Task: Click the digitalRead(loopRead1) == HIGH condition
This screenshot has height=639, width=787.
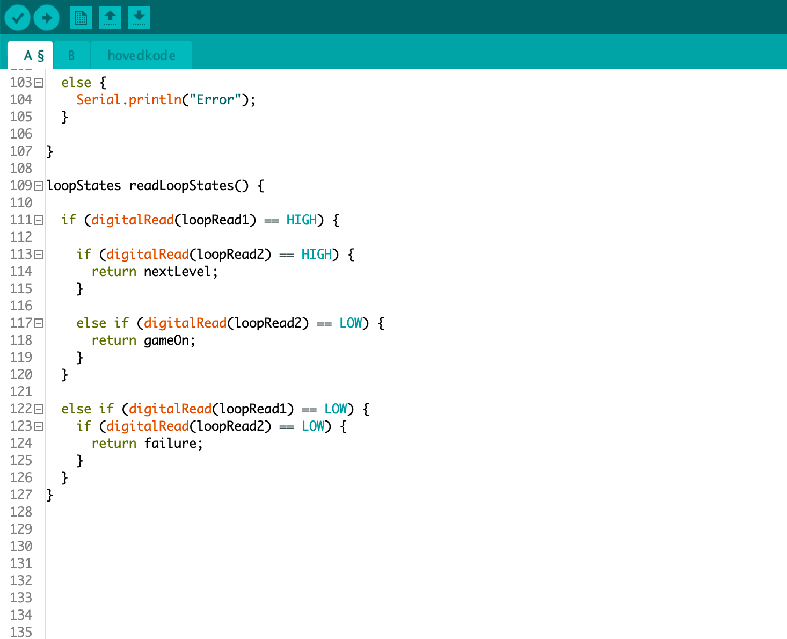Action: (204, 220)
